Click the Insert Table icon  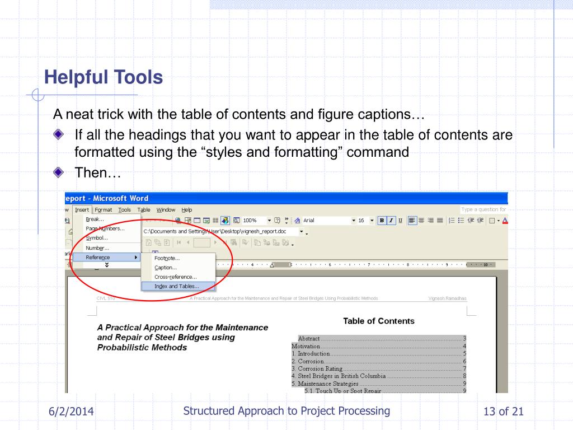(x=197, y=221)
